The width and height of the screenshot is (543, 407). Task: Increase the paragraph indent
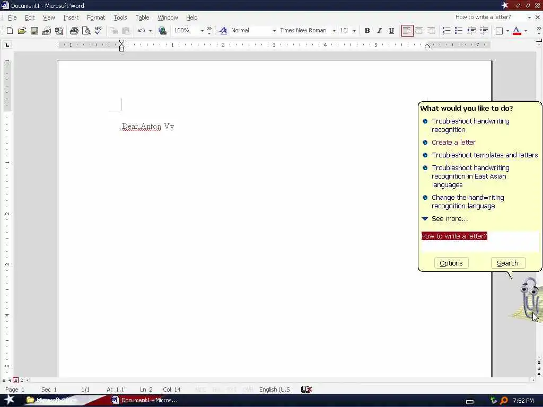tap(484, 30)
